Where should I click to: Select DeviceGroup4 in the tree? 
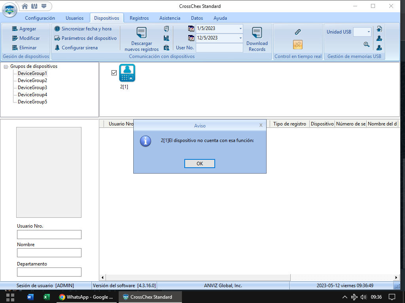(32, 95)
